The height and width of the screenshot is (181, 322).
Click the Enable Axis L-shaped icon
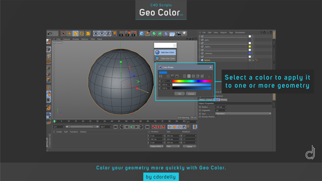(x=48, y=88)
